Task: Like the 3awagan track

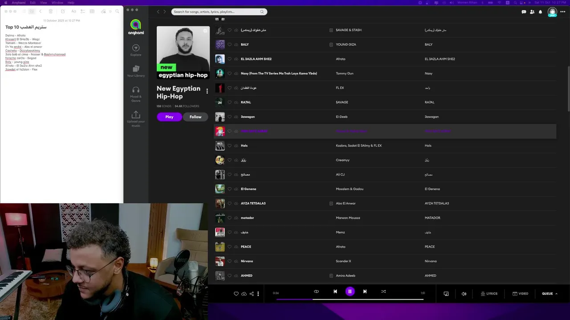Action: (x=229, y=116)
